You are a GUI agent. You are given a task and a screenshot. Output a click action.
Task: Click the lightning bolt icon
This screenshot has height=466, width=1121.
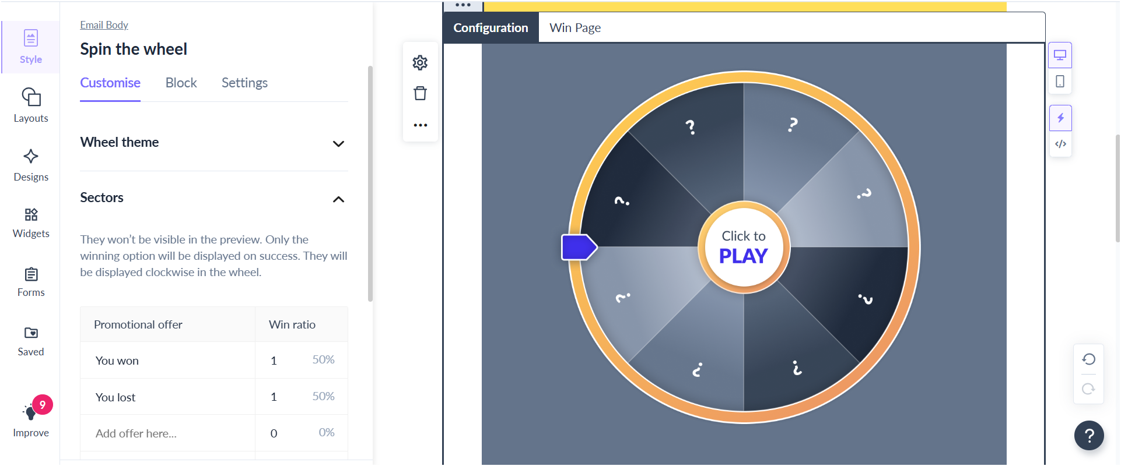click(x=1060, y=118)
